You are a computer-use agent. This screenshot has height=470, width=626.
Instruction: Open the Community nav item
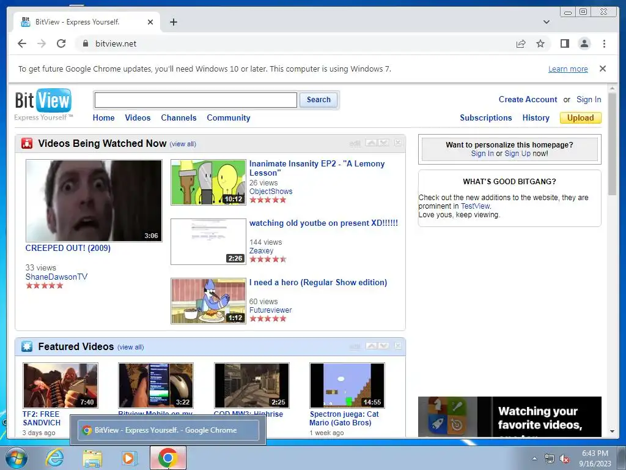(229, 118)
